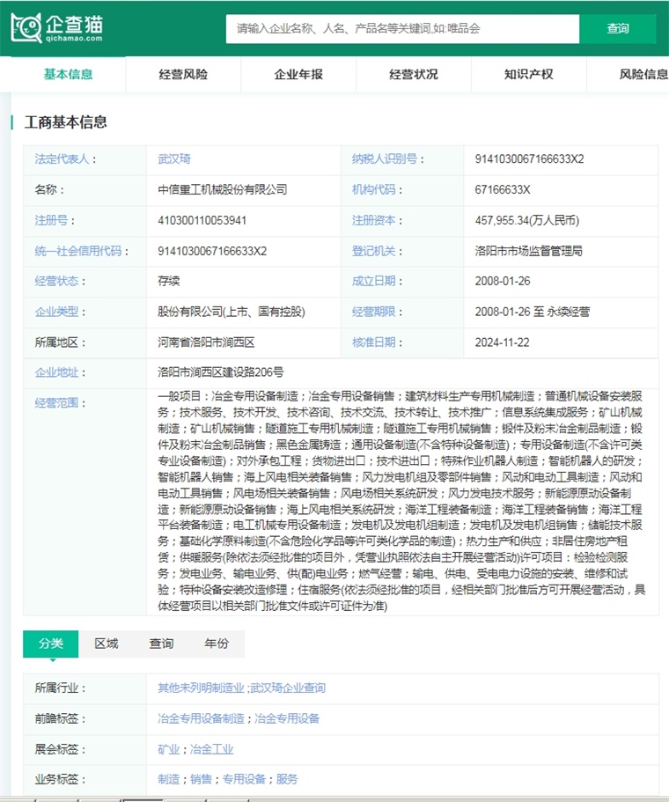Image resolution: width=669 pixels, height=802 pixels.
Task: Open the 经营风险 tab
Action: pos(183,75)
